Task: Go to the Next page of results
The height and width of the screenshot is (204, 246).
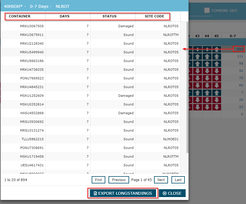Action: click(161, 180)
